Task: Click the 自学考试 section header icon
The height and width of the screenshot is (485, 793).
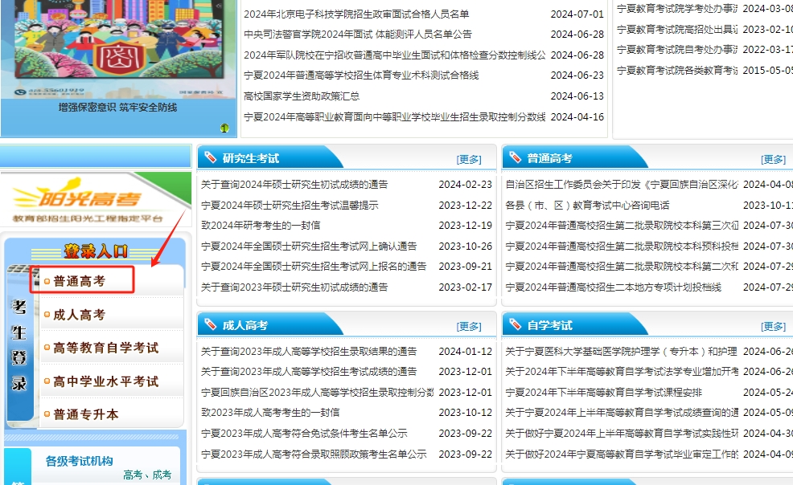Action: [516, 325]
